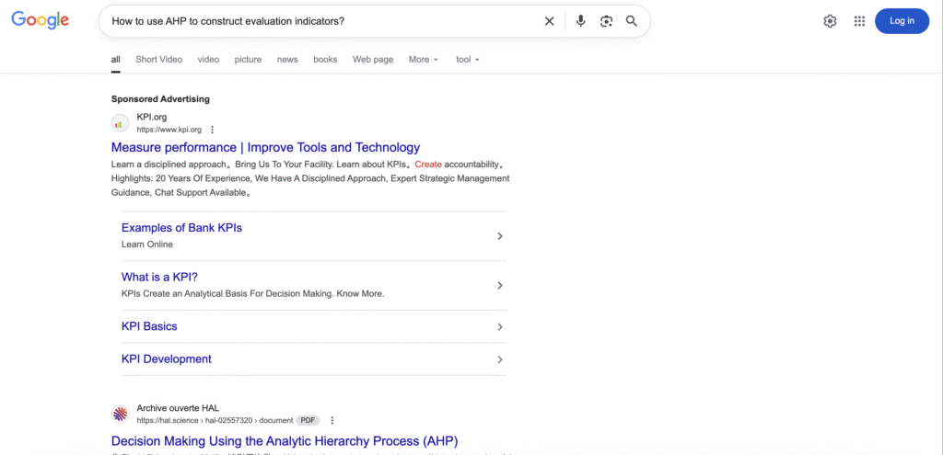Screen dimensions: 943x455
Task: Switch to the Short Video tab
Action: 158,60
